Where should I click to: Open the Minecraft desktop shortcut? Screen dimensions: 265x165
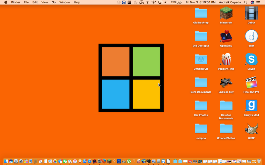pyautogui.click(x=226, y=13)
